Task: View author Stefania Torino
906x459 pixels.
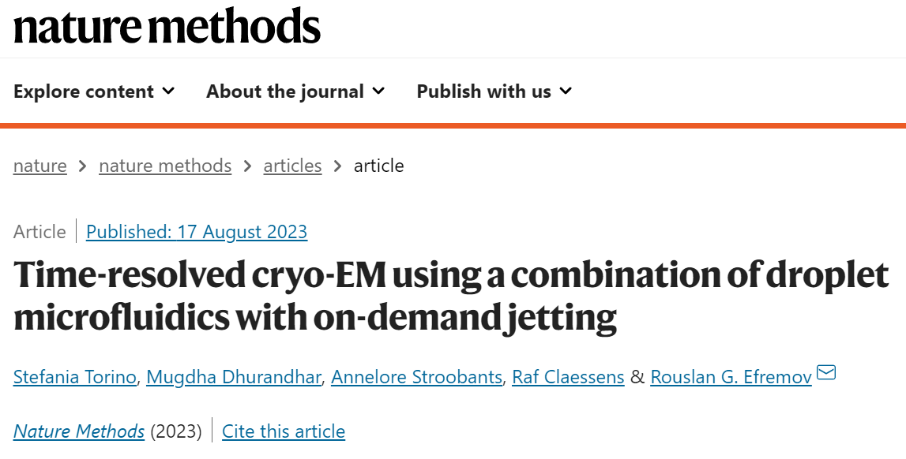Action: pos(74,377)
